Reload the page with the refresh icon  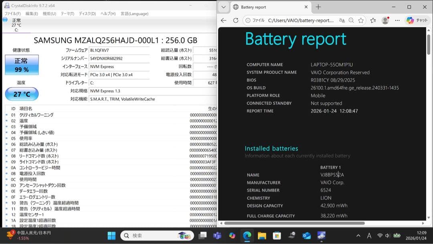click(x=235, y=20)
